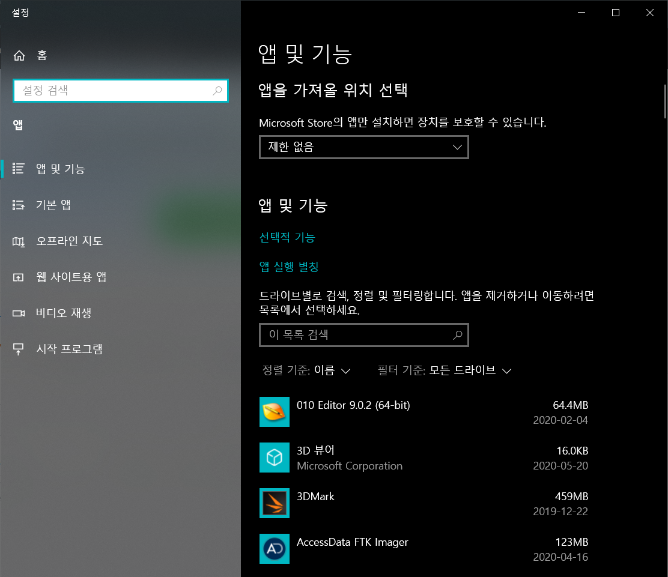The height and width of the screenshot is (577, 668).
Task: Focus the 이 목록 검색 app search field
Action: [364, 335]
